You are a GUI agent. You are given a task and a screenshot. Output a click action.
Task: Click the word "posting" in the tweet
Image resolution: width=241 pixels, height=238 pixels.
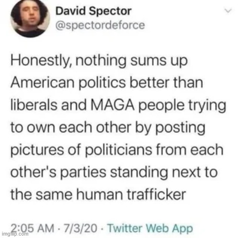click(x=181, y=129)
